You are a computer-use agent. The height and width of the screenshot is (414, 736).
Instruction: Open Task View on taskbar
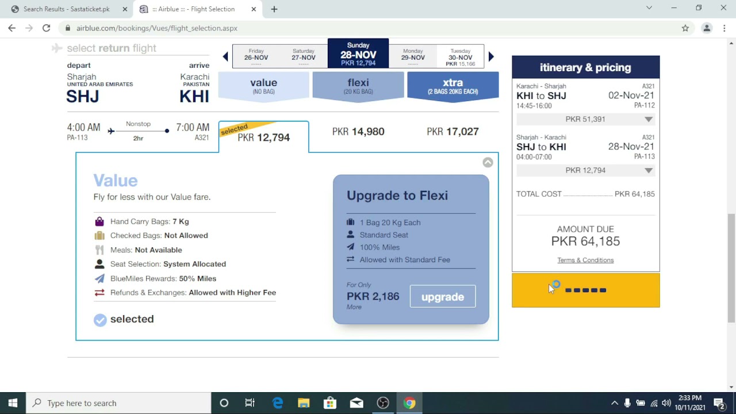pos(250,403)
